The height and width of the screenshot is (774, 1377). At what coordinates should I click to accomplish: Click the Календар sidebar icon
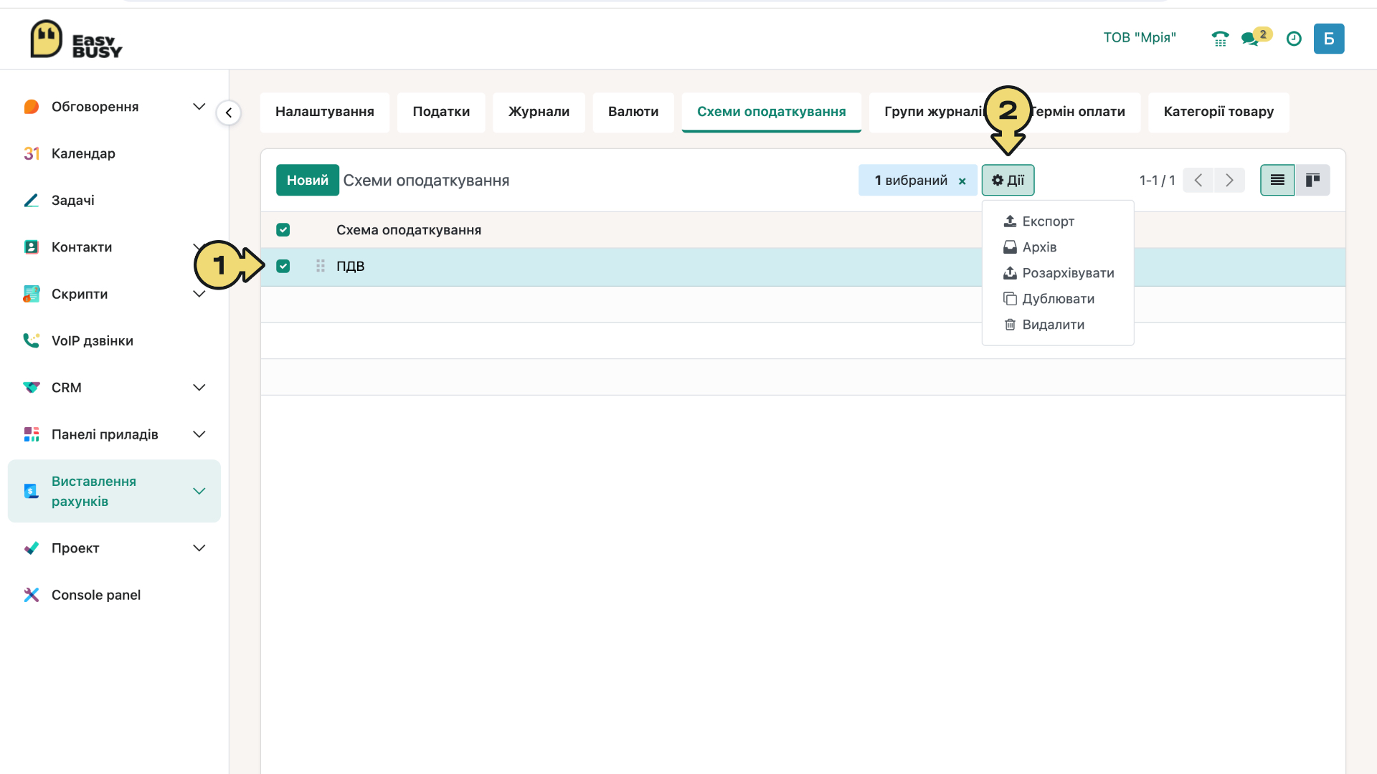[31, 153]
